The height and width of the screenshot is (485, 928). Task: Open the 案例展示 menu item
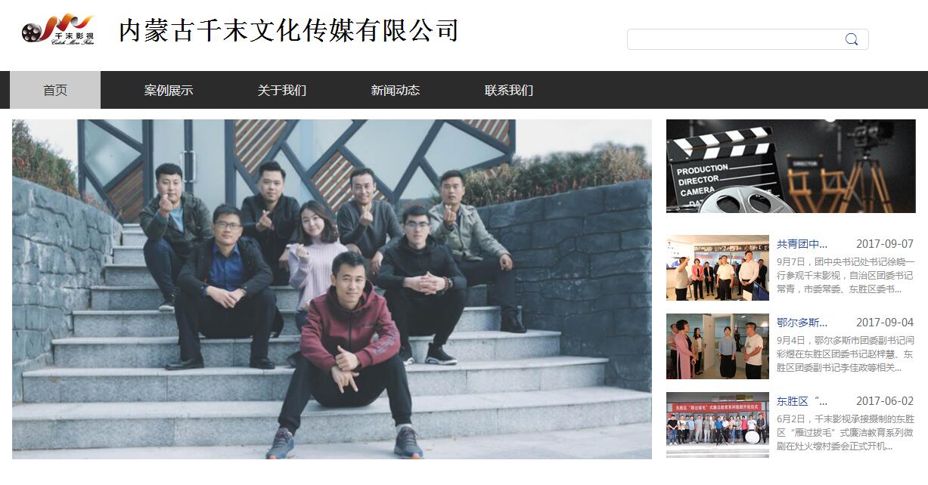tap(169, 90)
